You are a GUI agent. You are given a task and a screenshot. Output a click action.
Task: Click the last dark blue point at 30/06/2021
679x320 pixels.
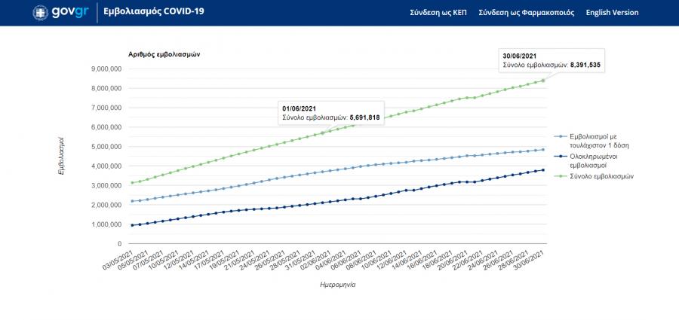tap(543, 169)
